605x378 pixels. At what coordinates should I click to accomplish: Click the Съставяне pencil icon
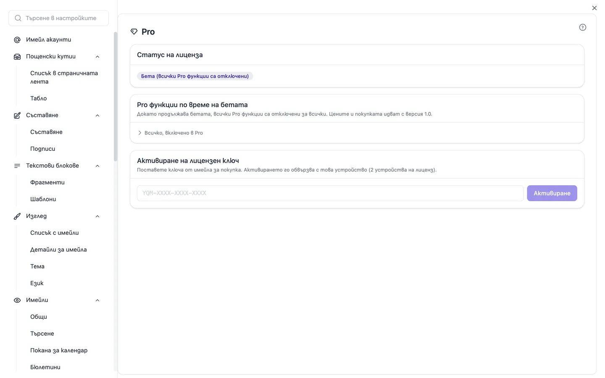[17, 115]
